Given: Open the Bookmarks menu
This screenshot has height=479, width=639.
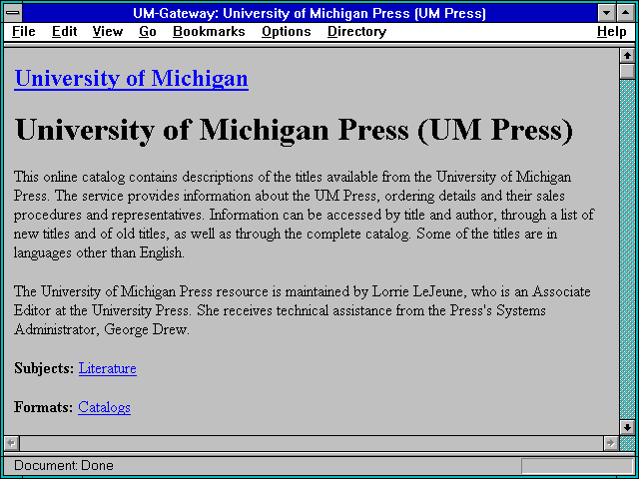Looking at the screenshot, I should click(x=209, y=32).
